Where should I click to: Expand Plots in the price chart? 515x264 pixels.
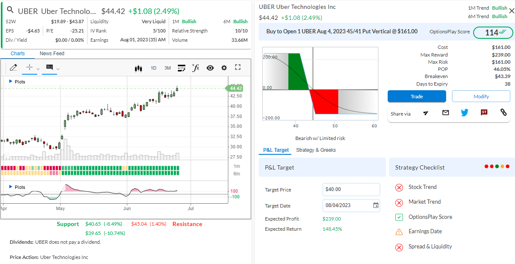click(x=17, y=82)
